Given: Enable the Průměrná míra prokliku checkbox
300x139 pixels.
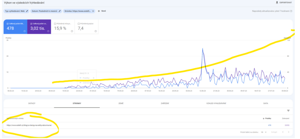Looking at the screenshot, I should coord(55,24).
